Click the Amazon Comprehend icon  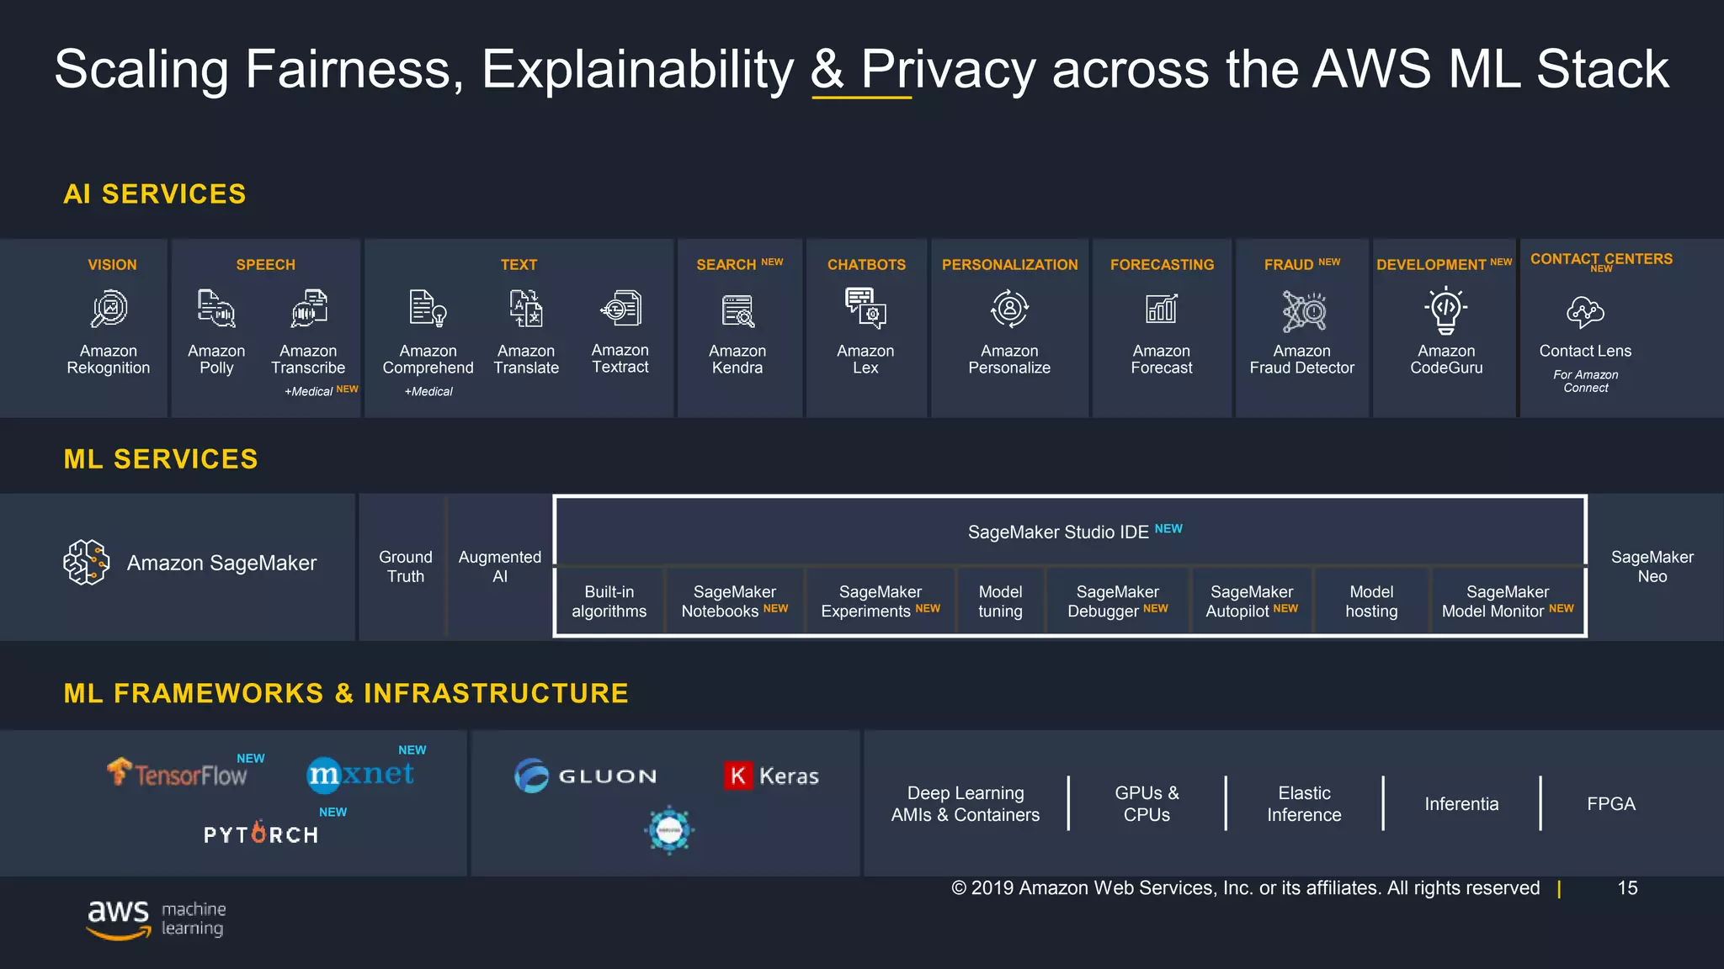coord(428,309)
